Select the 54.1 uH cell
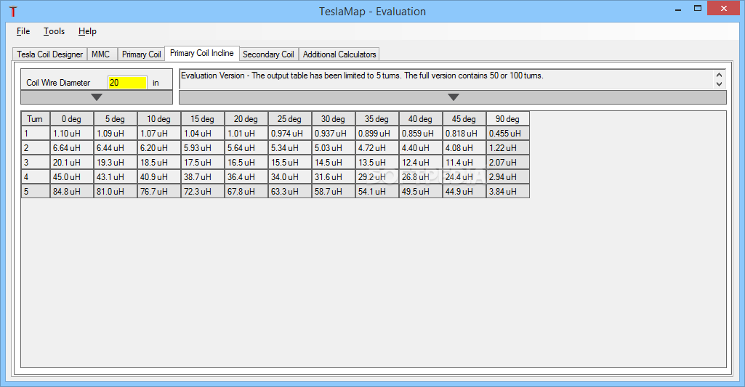Image resolution: width=745 pixels, height=387 pixels. pyautogui.click(x=377, y=192)
